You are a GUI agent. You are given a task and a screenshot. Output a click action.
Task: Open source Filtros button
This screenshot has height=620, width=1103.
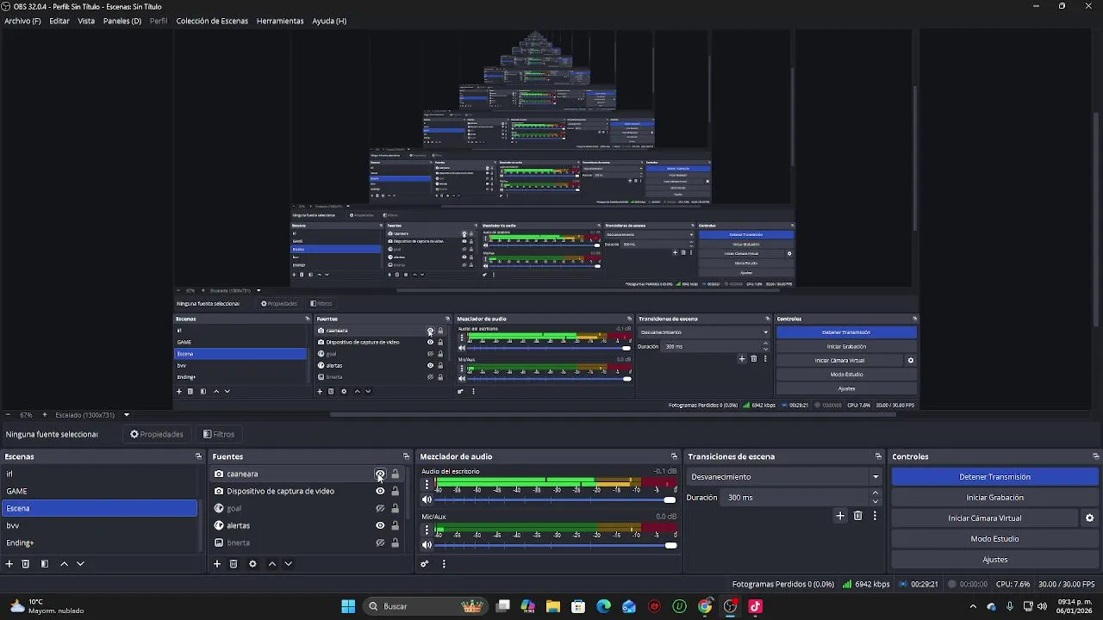219,434
